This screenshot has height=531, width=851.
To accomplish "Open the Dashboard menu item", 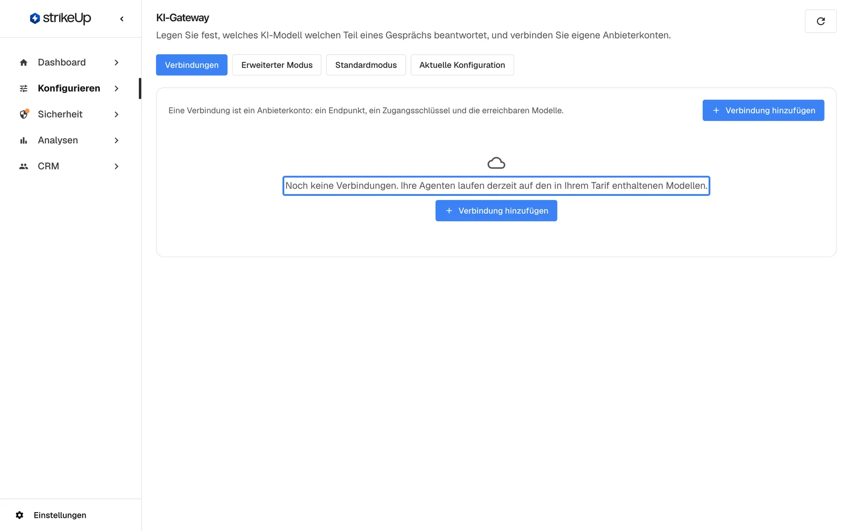I will click(x=69, y=62).
